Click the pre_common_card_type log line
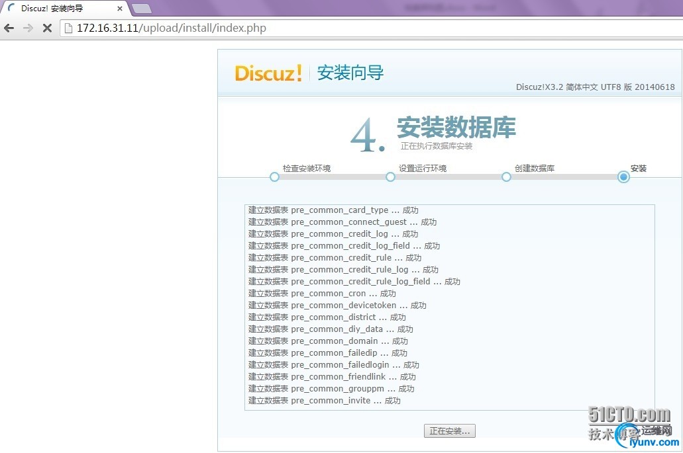 333,210
